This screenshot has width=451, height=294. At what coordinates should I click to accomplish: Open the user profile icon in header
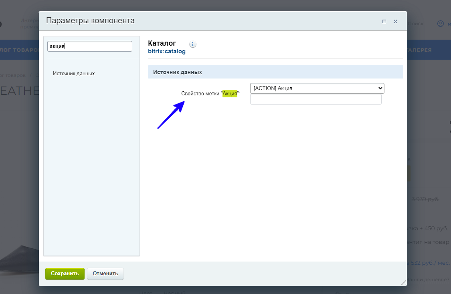coord(440,24)
